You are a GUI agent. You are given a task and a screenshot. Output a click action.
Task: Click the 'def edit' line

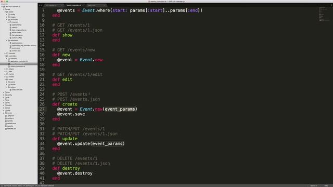(x=62, y=79)
